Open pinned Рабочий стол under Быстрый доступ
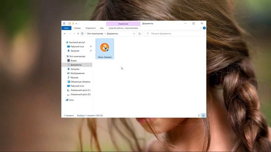Viewport: 271px width, 152px height. [x=77, y=46]
